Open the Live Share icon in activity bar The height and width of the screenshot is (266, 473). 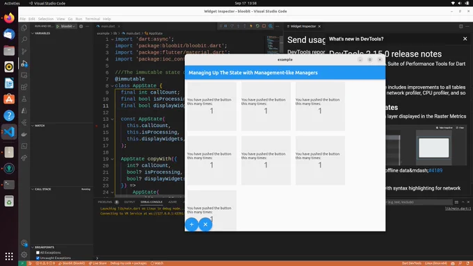pos(24,158)
